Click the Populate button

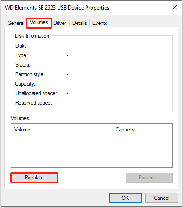34,178
